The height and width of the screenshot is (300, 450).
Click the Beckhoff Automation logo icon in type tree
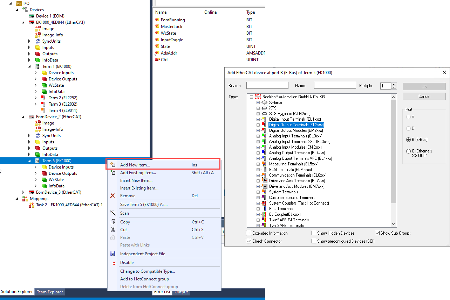coord(258,97)
